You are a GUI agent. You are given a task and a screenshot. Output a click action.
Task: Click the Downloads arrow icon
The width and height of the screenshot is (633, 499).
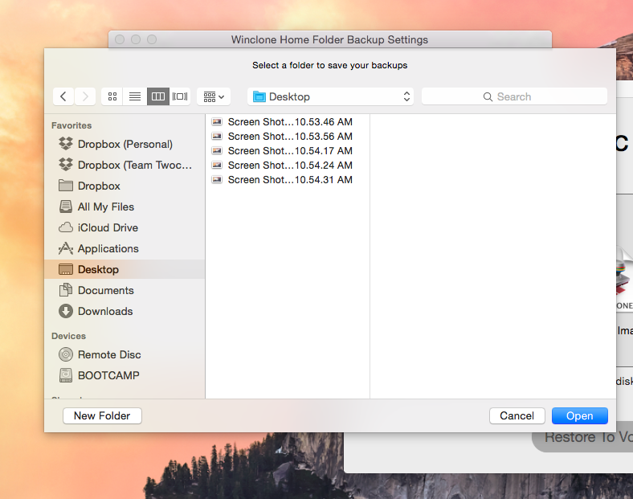66,311
